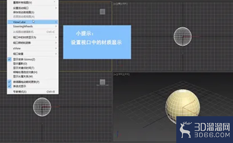Viewport: 233px width, 143px height.
Task: Click the 重画所有视图(V) menu entry
Action: click(33, 3)
